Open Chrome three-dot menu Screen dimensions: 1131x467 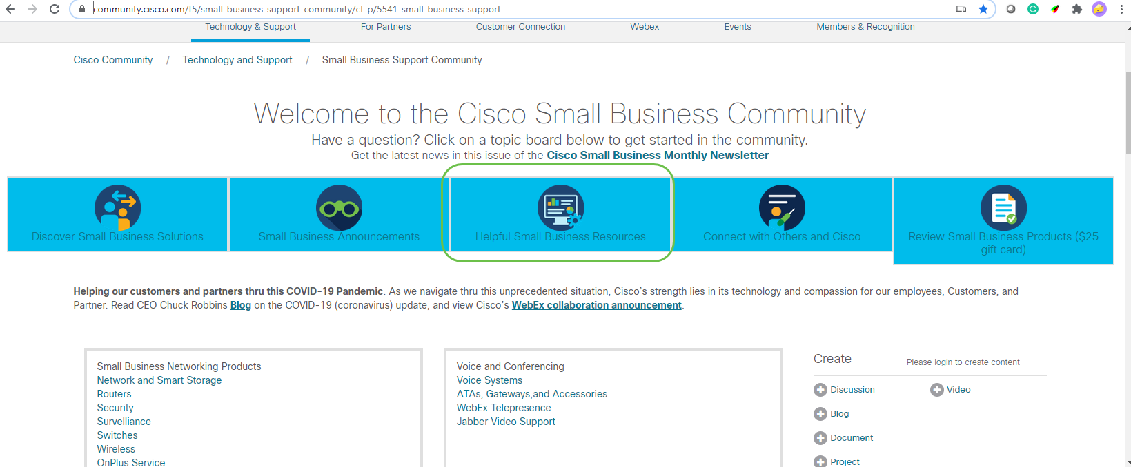point(1121,9)
